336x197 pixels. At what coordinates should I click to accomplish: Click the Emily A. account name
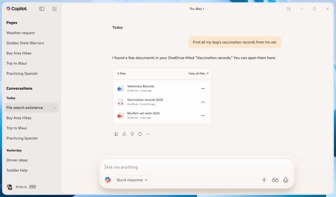click(21, 187)
